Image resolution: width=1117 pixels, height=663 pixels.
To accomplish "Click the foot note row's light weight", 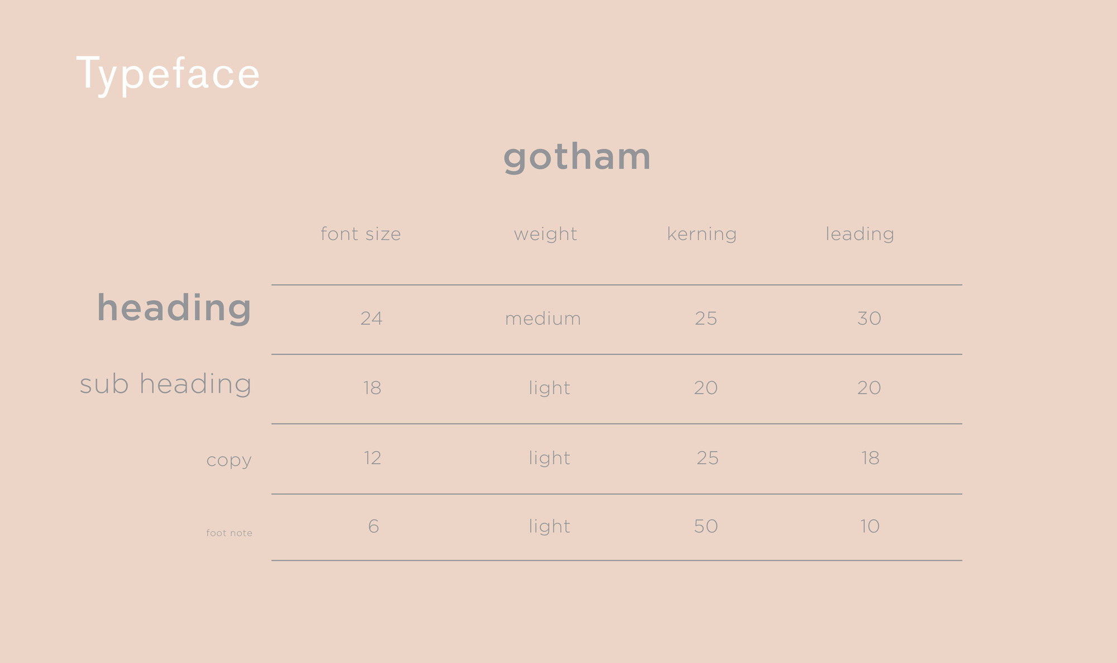I will coord(550,526).
